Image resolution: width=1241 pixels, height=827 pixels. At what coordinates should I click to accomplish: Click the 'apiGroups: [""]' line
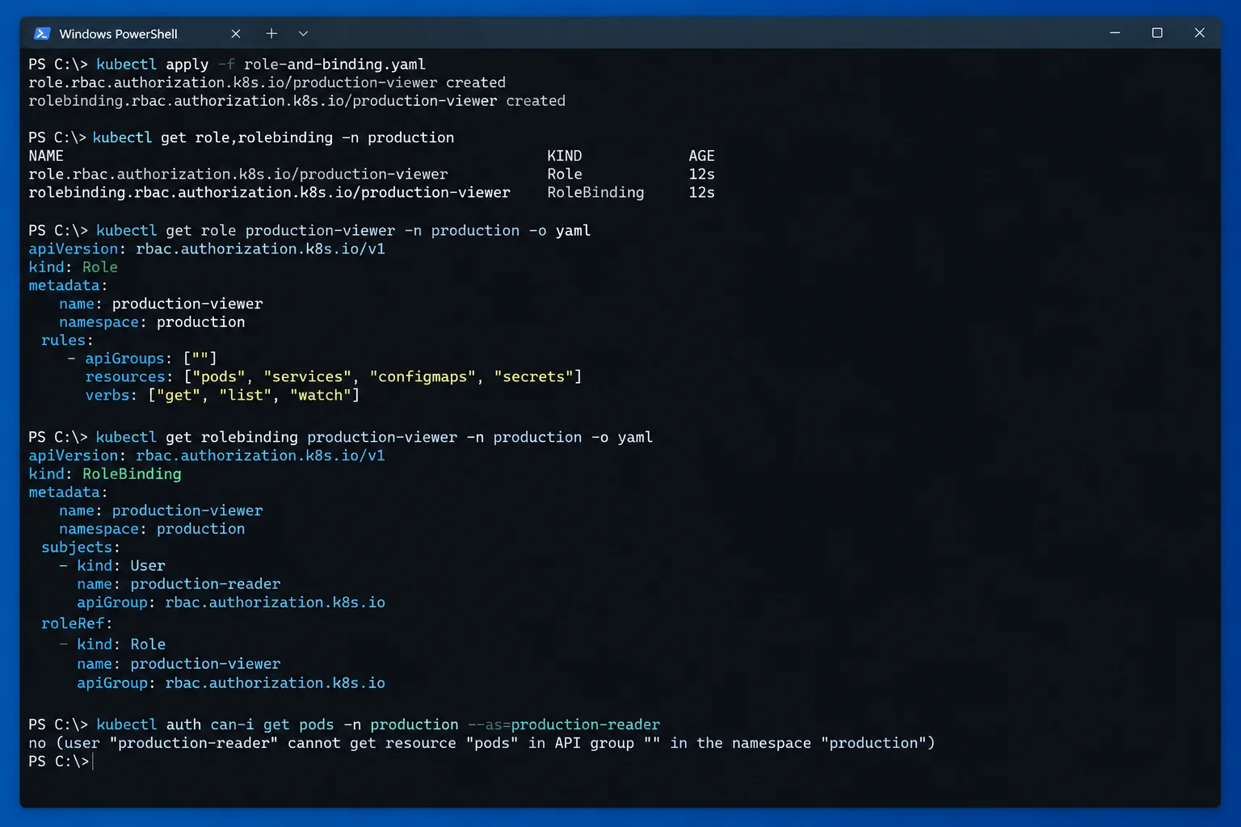pyautogui.click(x=142, y=359)
